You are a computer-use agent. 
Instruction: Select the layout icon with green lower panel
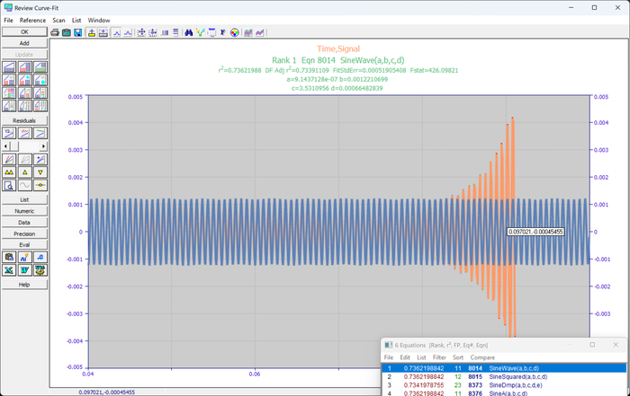(40, 67)
